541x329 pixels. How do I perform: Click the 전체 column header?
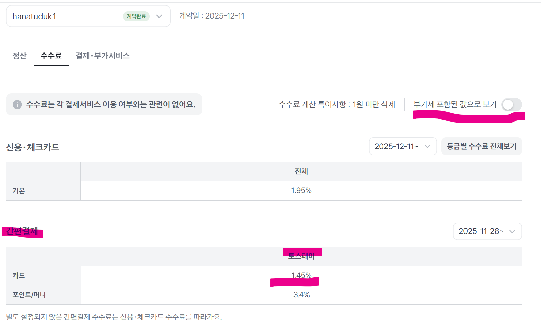coord(301,171)
